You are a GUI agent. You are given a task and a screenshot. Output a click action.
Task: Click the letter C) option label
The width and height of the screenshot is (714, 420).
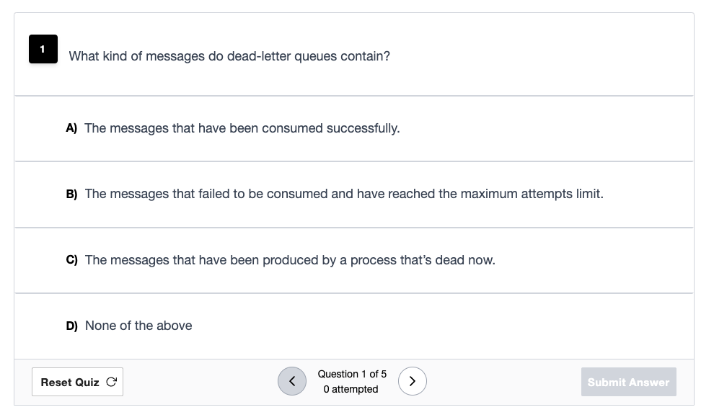(x=71, y=260)
